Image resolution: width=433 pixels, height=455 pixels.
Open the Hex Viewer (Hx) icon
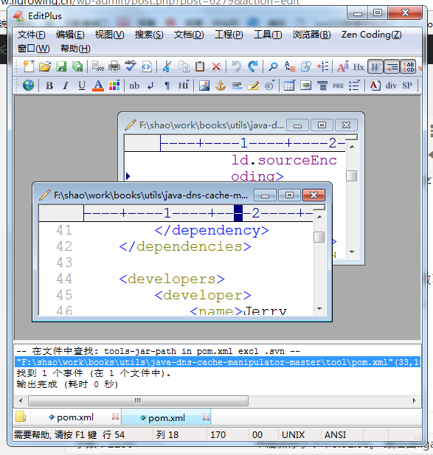coord(358,67)
